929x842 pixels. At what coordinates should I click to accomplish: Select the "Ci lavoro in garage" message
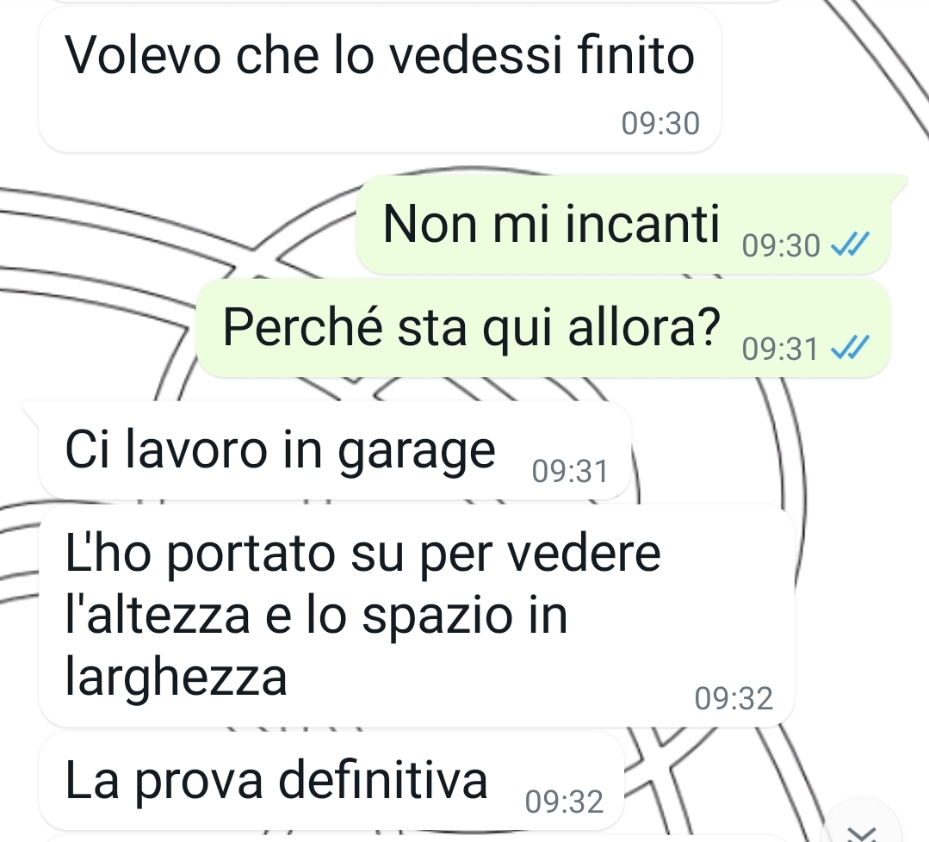tap(335, 451)
